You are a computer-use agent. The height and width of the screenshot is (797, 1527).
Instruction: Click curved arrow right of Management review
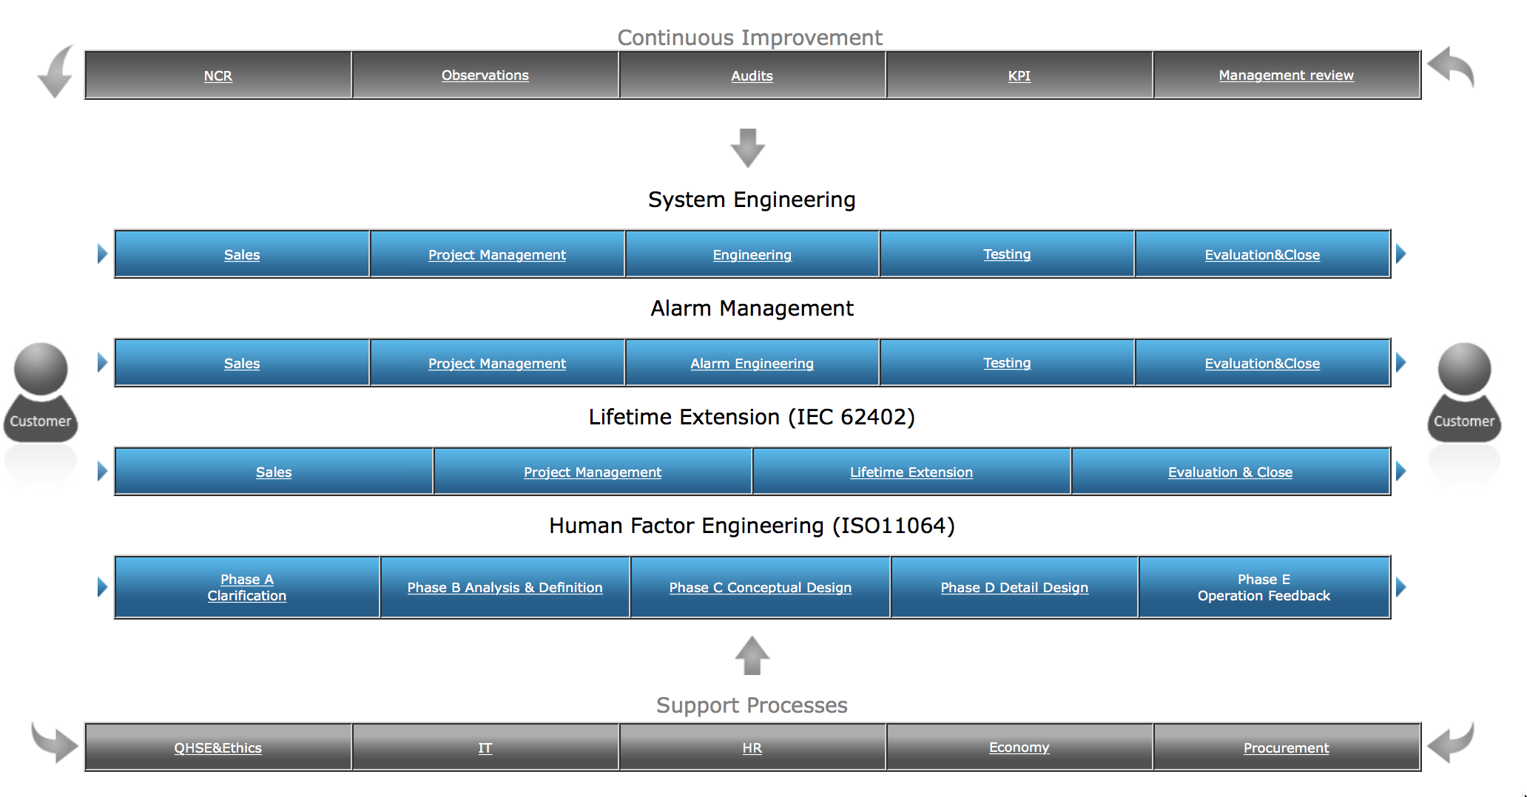1451,68
